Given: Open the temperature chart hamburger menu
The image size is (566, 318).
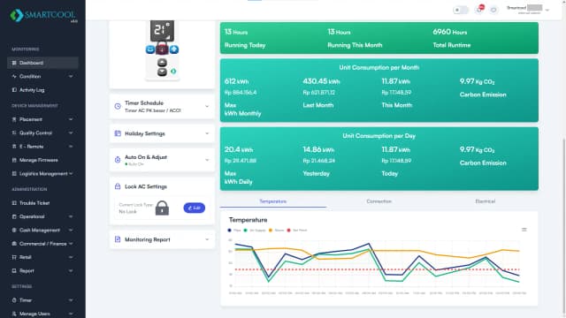Looking at the screenshot, I should 524,230.
